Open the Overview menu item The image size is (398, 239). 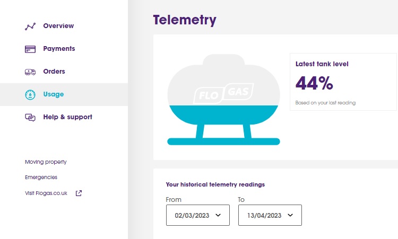[x=58, y=26]
